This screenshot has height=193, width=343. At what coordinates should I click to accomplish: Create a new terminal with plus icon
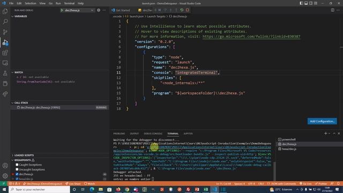325,133
